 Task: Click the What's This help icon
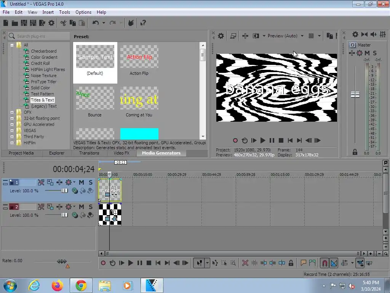143,23
